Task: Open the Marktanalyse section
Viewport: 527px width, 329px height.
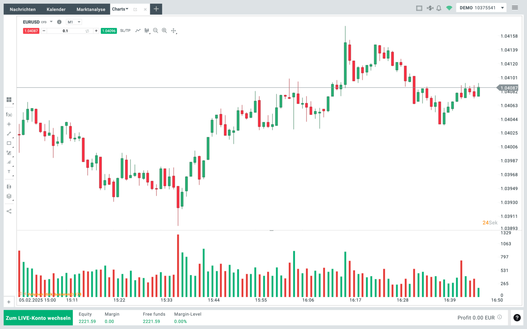Action: pyautogui.click(x=91, y=9)
